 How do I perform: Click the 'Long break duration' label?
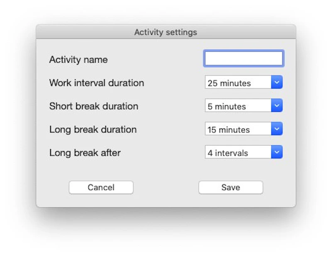[x=93, y=129]
